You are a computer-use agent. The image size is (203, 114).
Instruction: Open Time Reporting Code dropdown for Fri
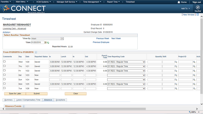[x=126, y=71]
